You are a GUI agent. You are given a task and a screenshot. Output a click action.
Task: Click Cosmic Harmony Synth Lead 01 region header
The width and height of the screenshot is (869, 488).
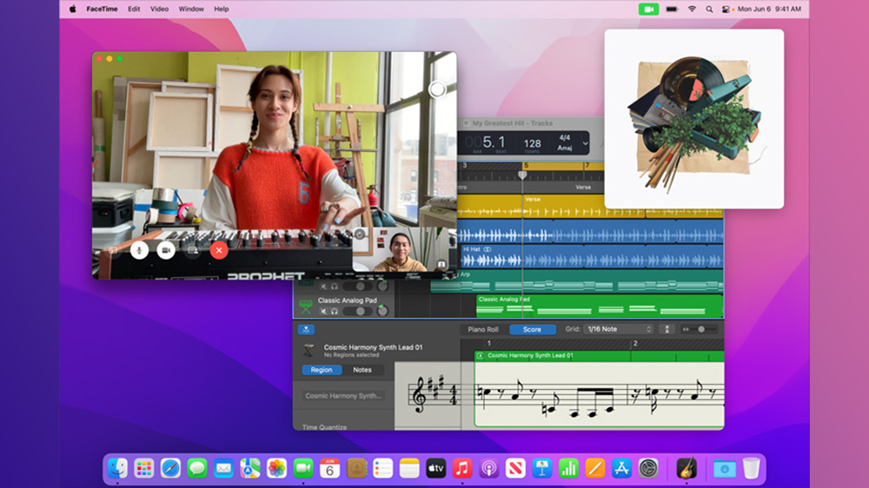[x=599, y=356]
